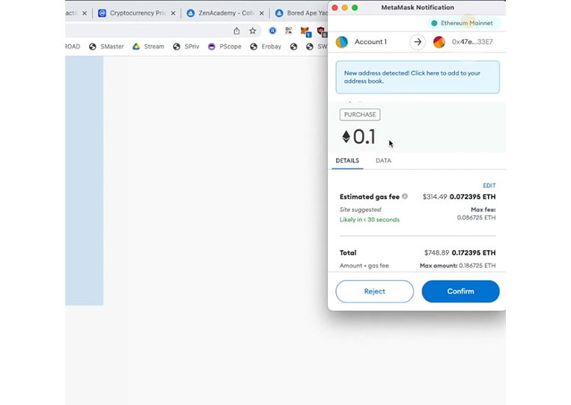
Task: Click the unlabeled globe bookmark after Erobay
Action: tap(293, 46)
